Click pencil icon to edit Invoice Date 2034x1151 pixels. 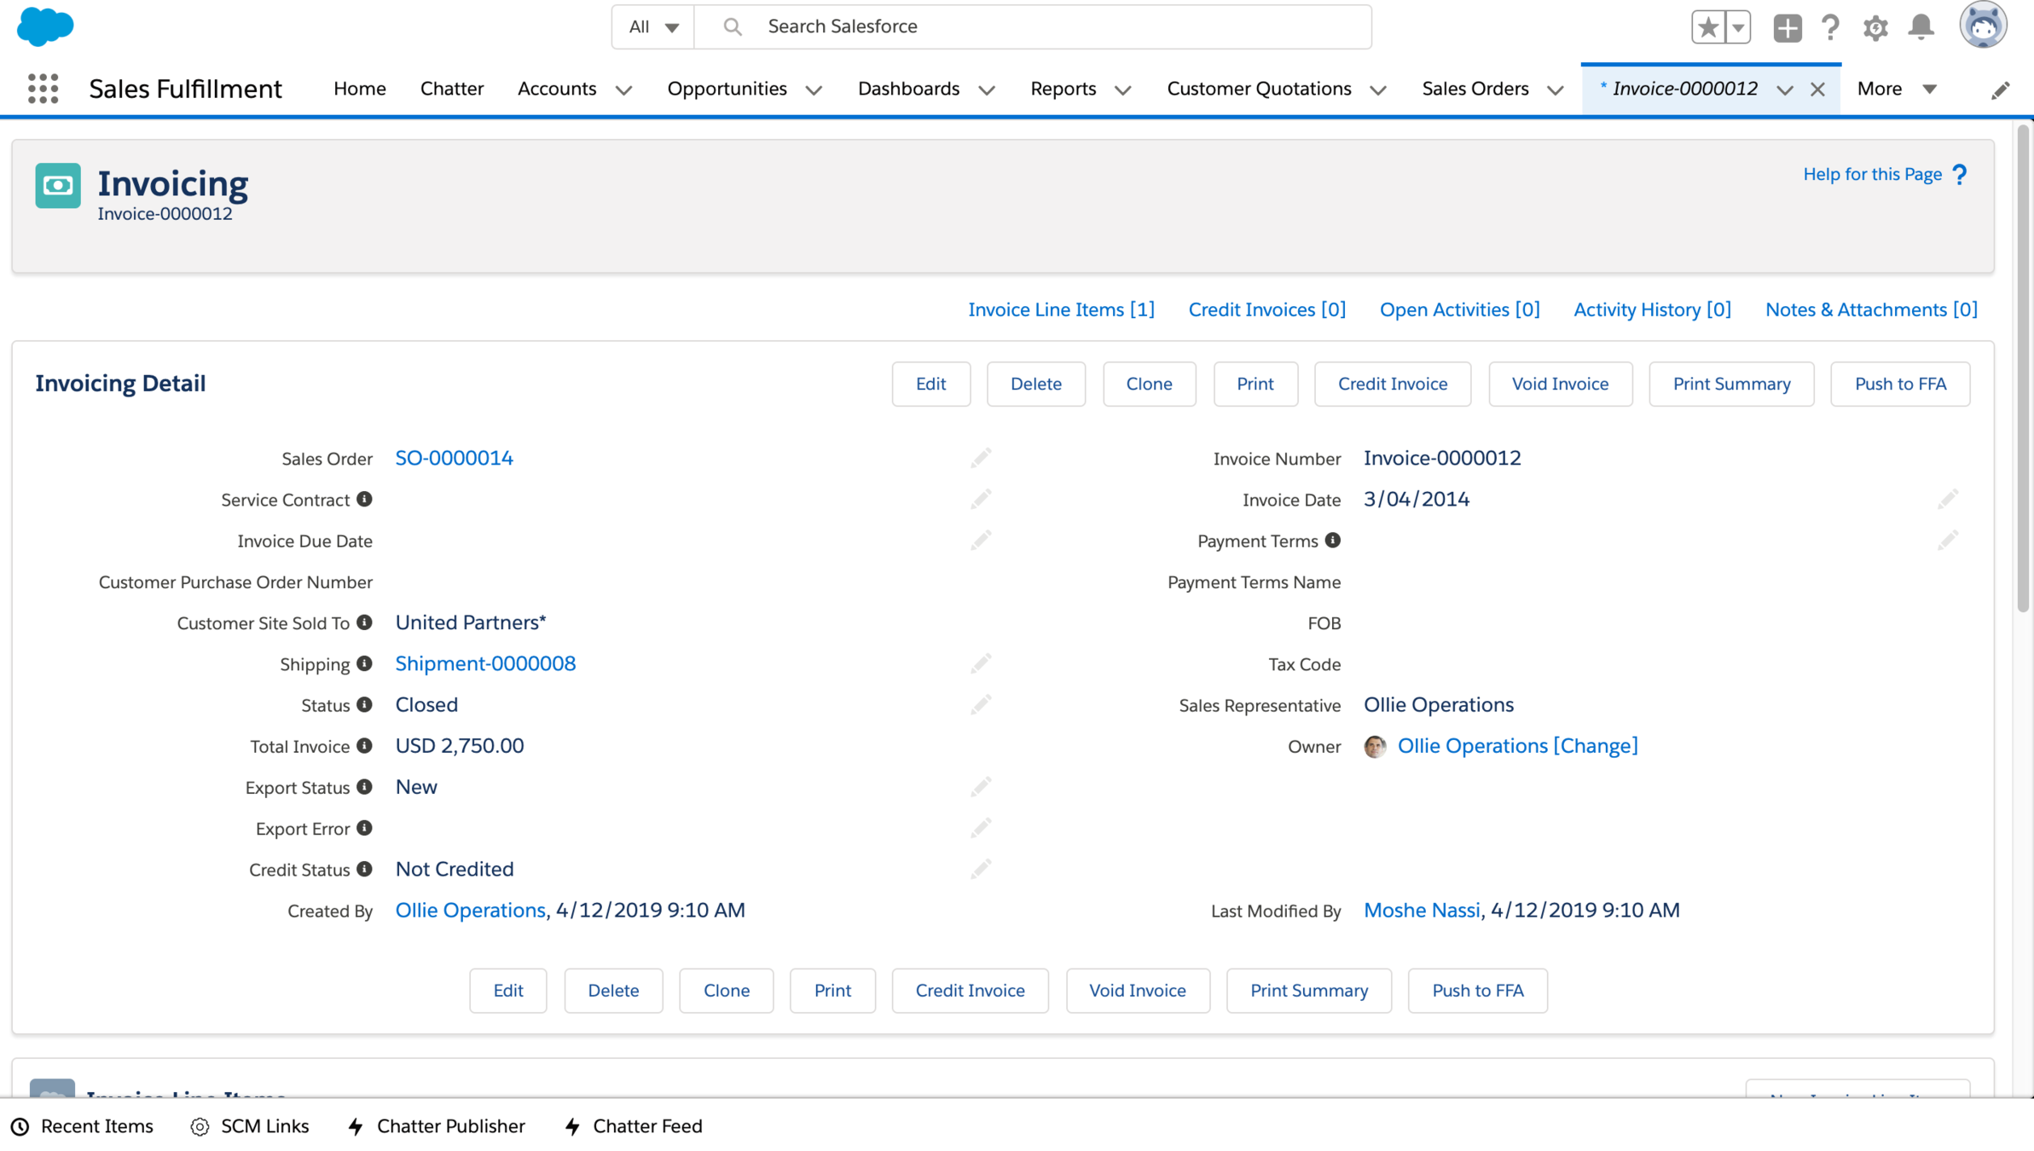tap(1947, 500)
